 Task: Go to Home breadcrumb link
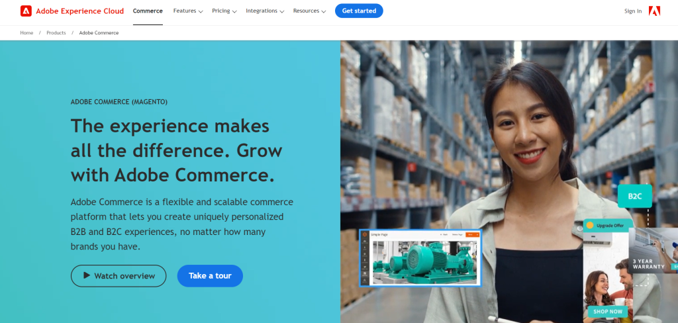click(x=26, y=33)
